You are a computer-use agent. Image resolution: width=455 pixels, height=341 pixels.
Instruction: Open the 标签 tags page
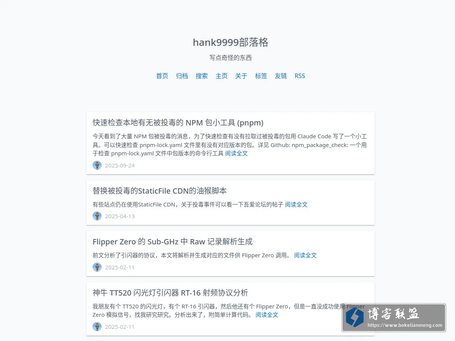click(x=261, y=76)
